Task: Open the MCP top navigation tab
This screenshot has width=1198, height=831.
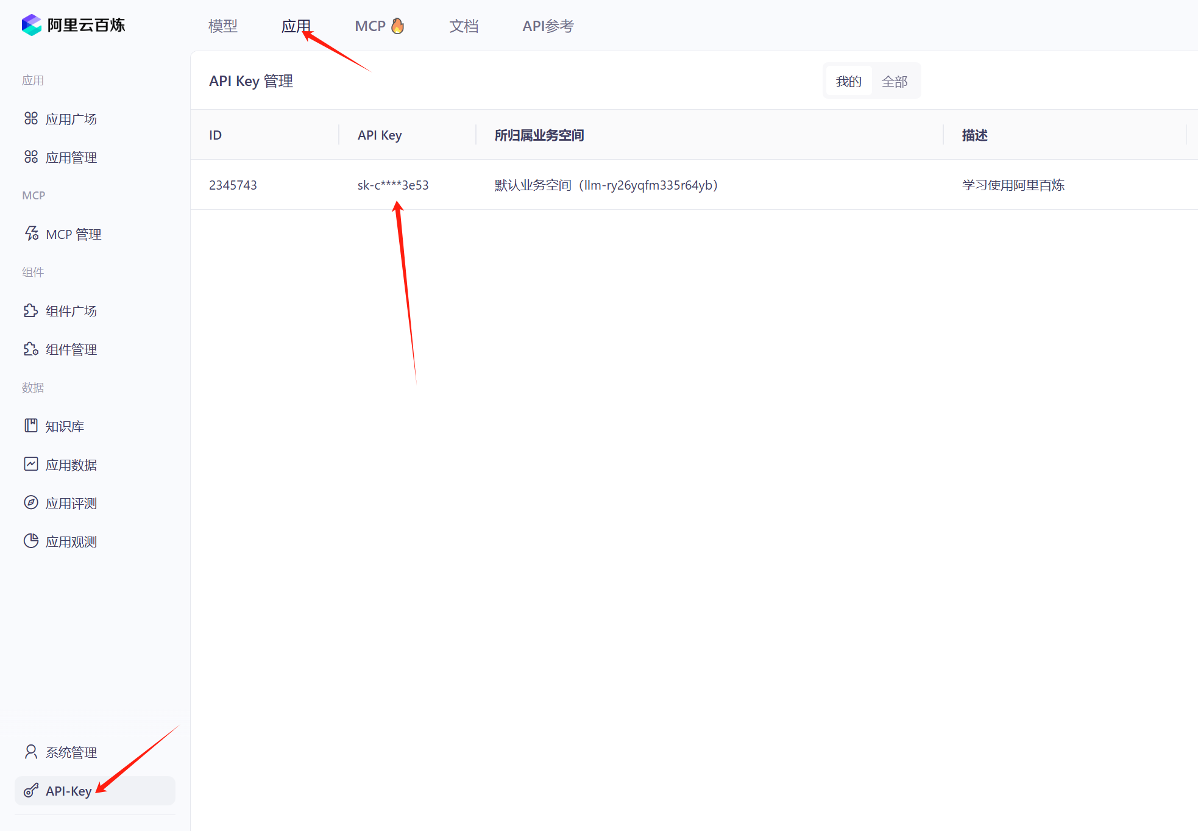Action: 370,26
